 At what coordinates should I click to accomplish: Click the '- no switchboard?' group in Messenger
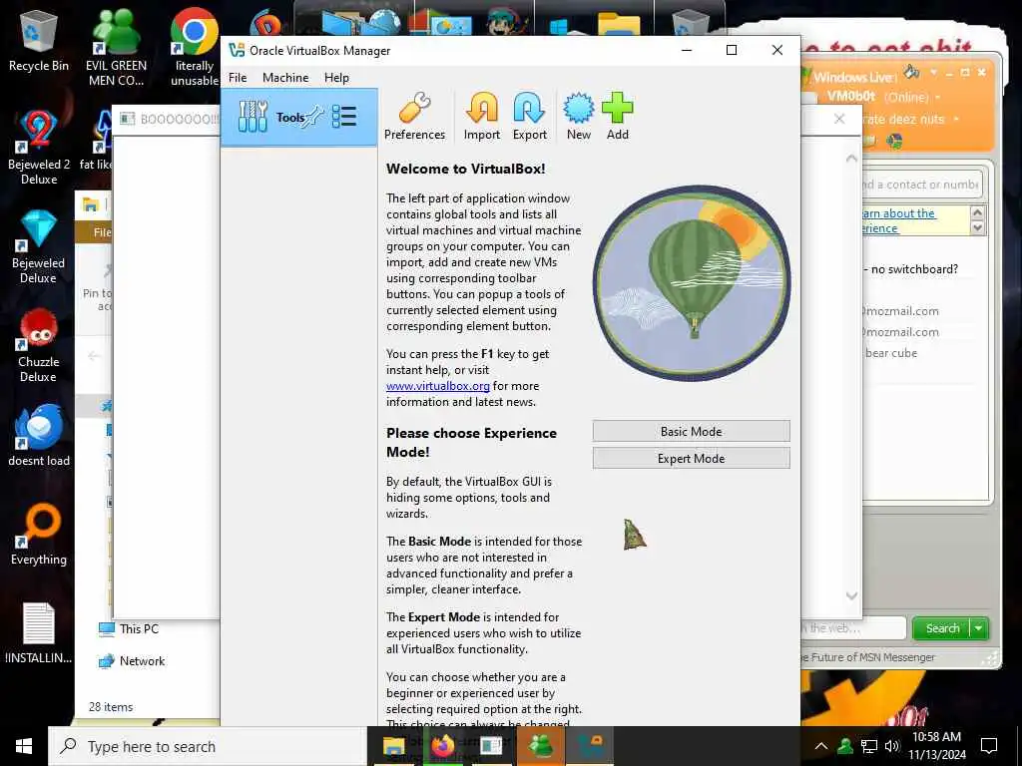[912, 269]
